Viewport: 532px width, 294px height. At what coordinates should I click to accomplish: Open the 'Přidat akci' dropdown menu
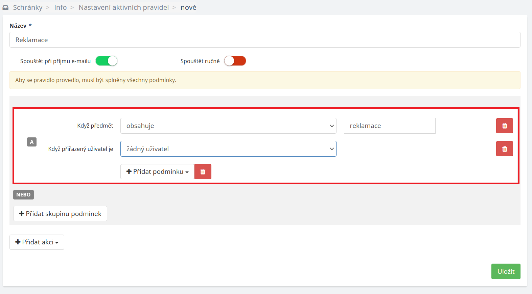point(37,242)
